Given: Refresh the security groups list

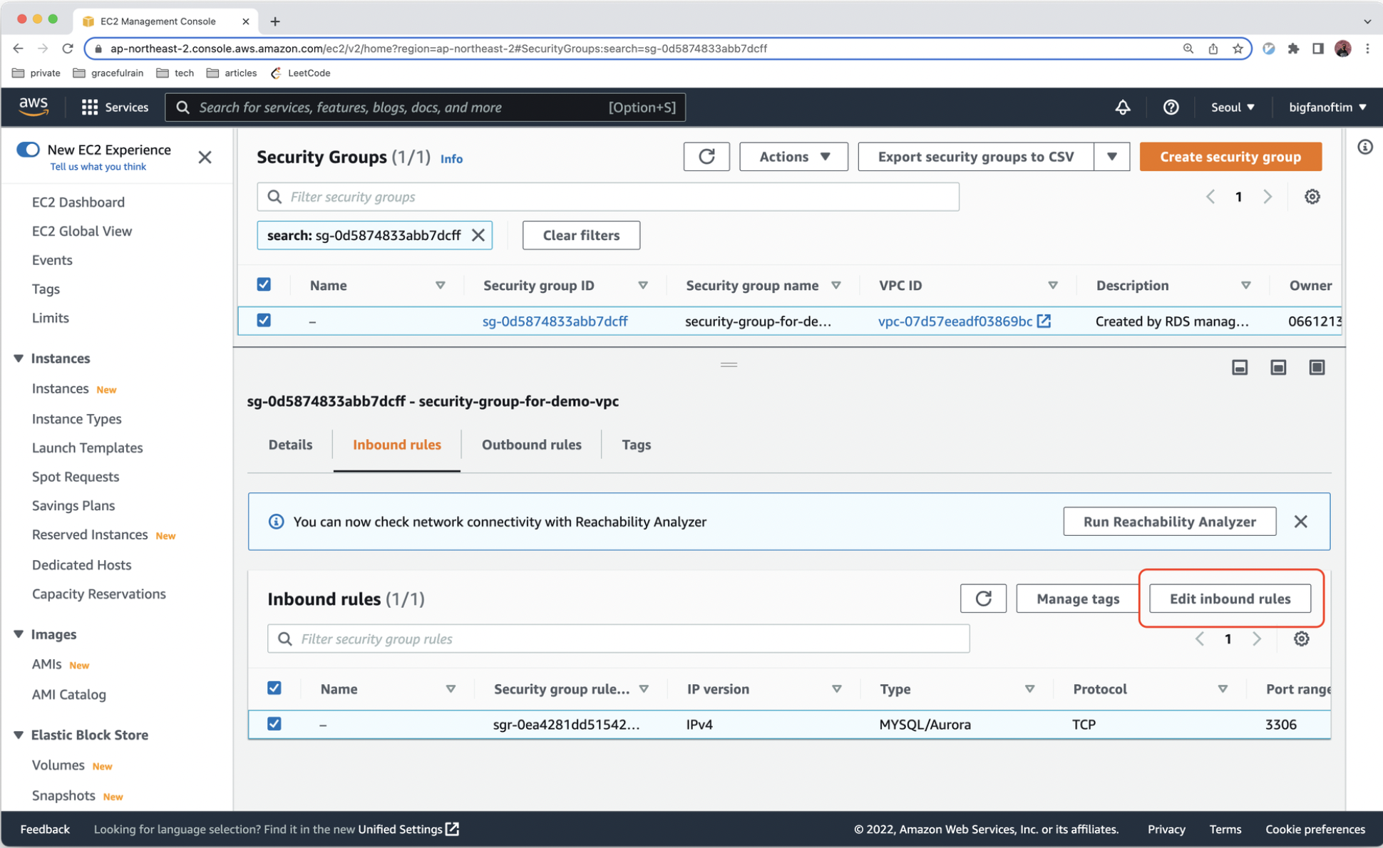Looking at the screenshot, I should coord(706,157).
